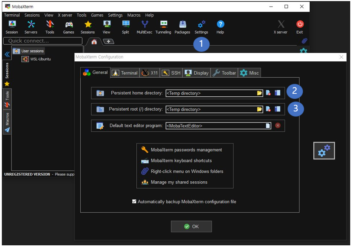
Task: Open the Settings gears toolbar icon
Action: [x=201, y=27]
